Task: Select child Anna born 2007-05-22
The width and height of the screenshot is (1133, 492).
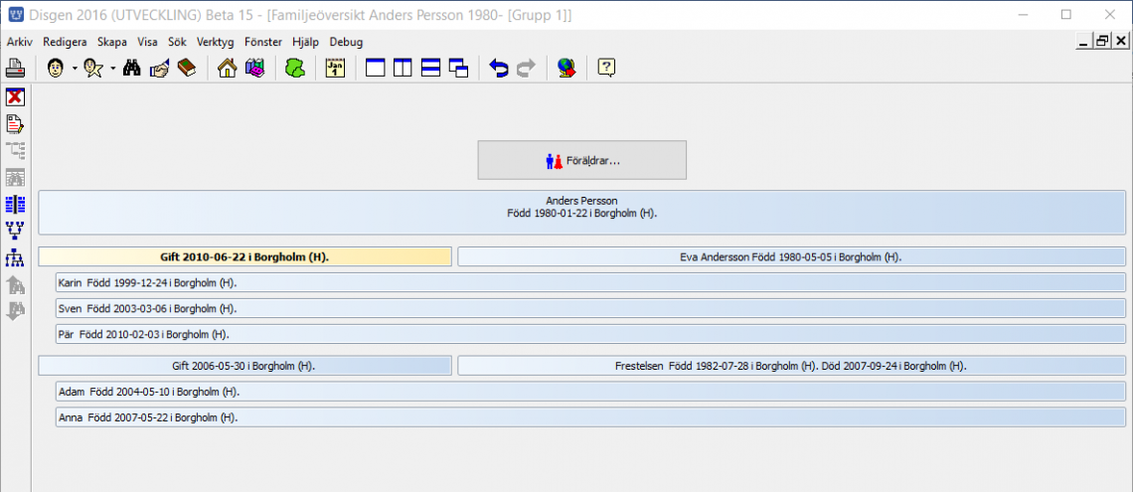Action: click(590, 417)
